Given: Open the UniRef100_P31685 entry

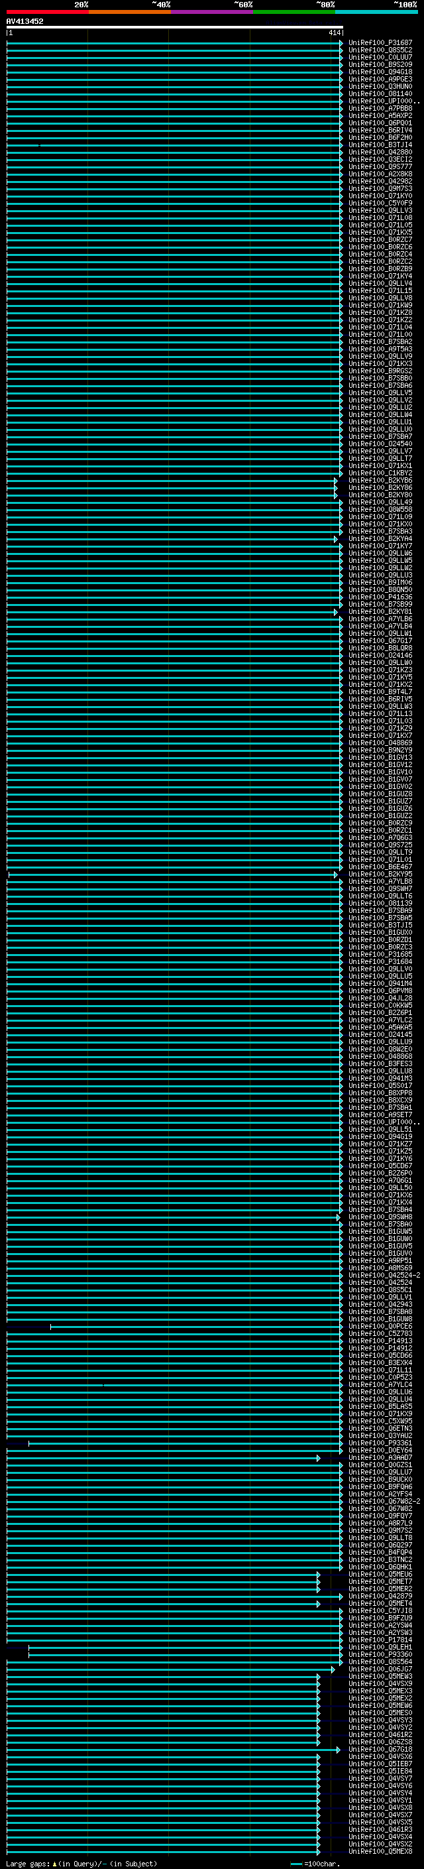Looking at the screenshot, I should [x=380, y=955].
